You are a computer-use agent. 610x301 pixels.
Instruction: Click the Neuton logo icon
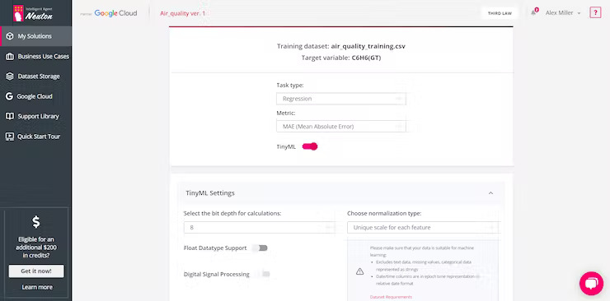(18, 13)
